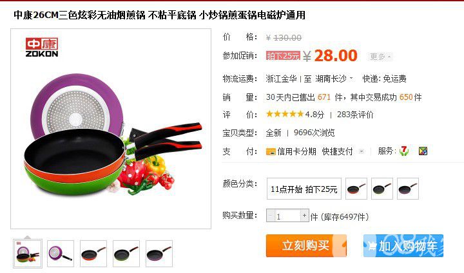Click the quantity input field
464x273 pixels.
click(x=287, y=216)
